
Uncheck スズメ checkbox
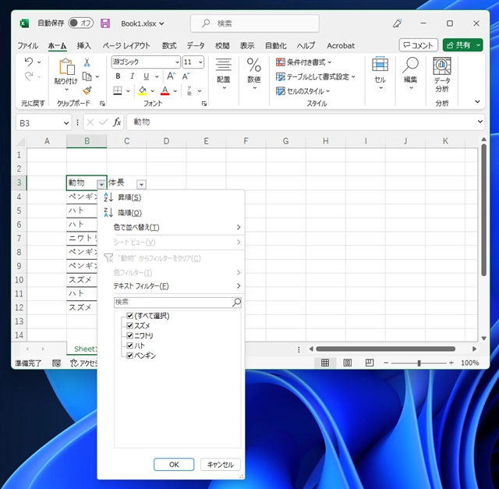pyautogui.click(x=129, y=325)
